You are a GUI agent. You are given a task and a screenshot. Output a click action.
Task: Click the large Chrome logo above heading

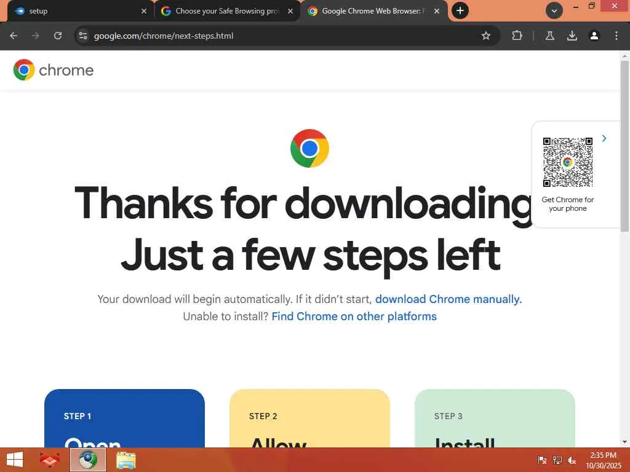coord(310,148)
